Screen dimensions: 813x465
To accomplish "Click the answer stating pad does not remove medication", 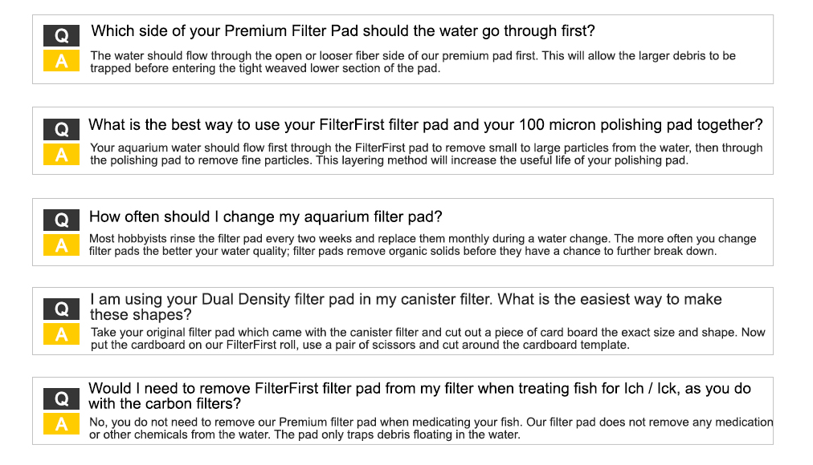I will point(431,428).
